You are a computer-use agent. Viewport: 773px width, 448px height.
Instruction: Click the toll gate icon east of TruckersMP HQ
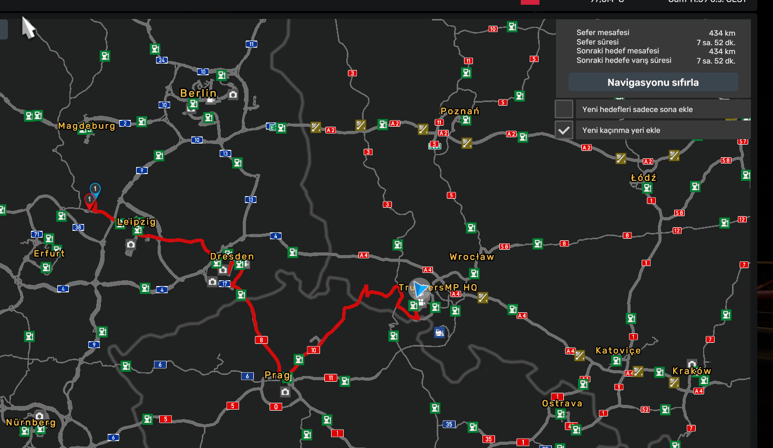pos(483,298)
